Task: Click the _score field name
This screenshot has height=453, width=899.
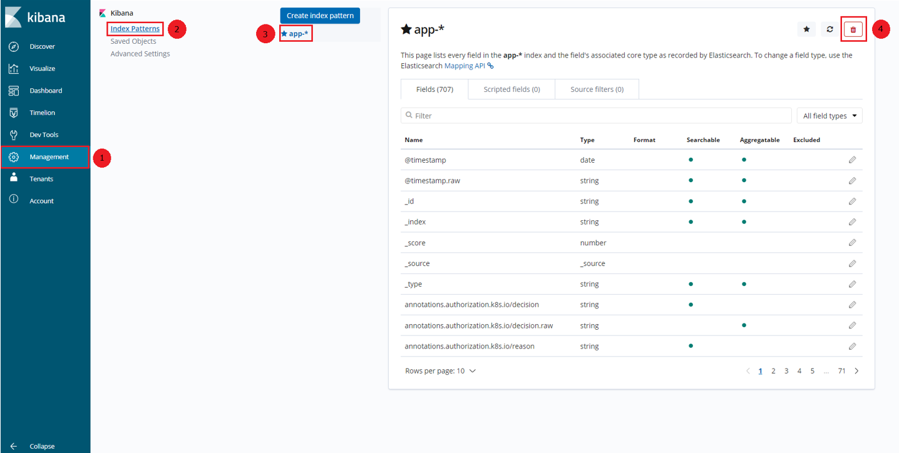Action: tap(415, 243)
